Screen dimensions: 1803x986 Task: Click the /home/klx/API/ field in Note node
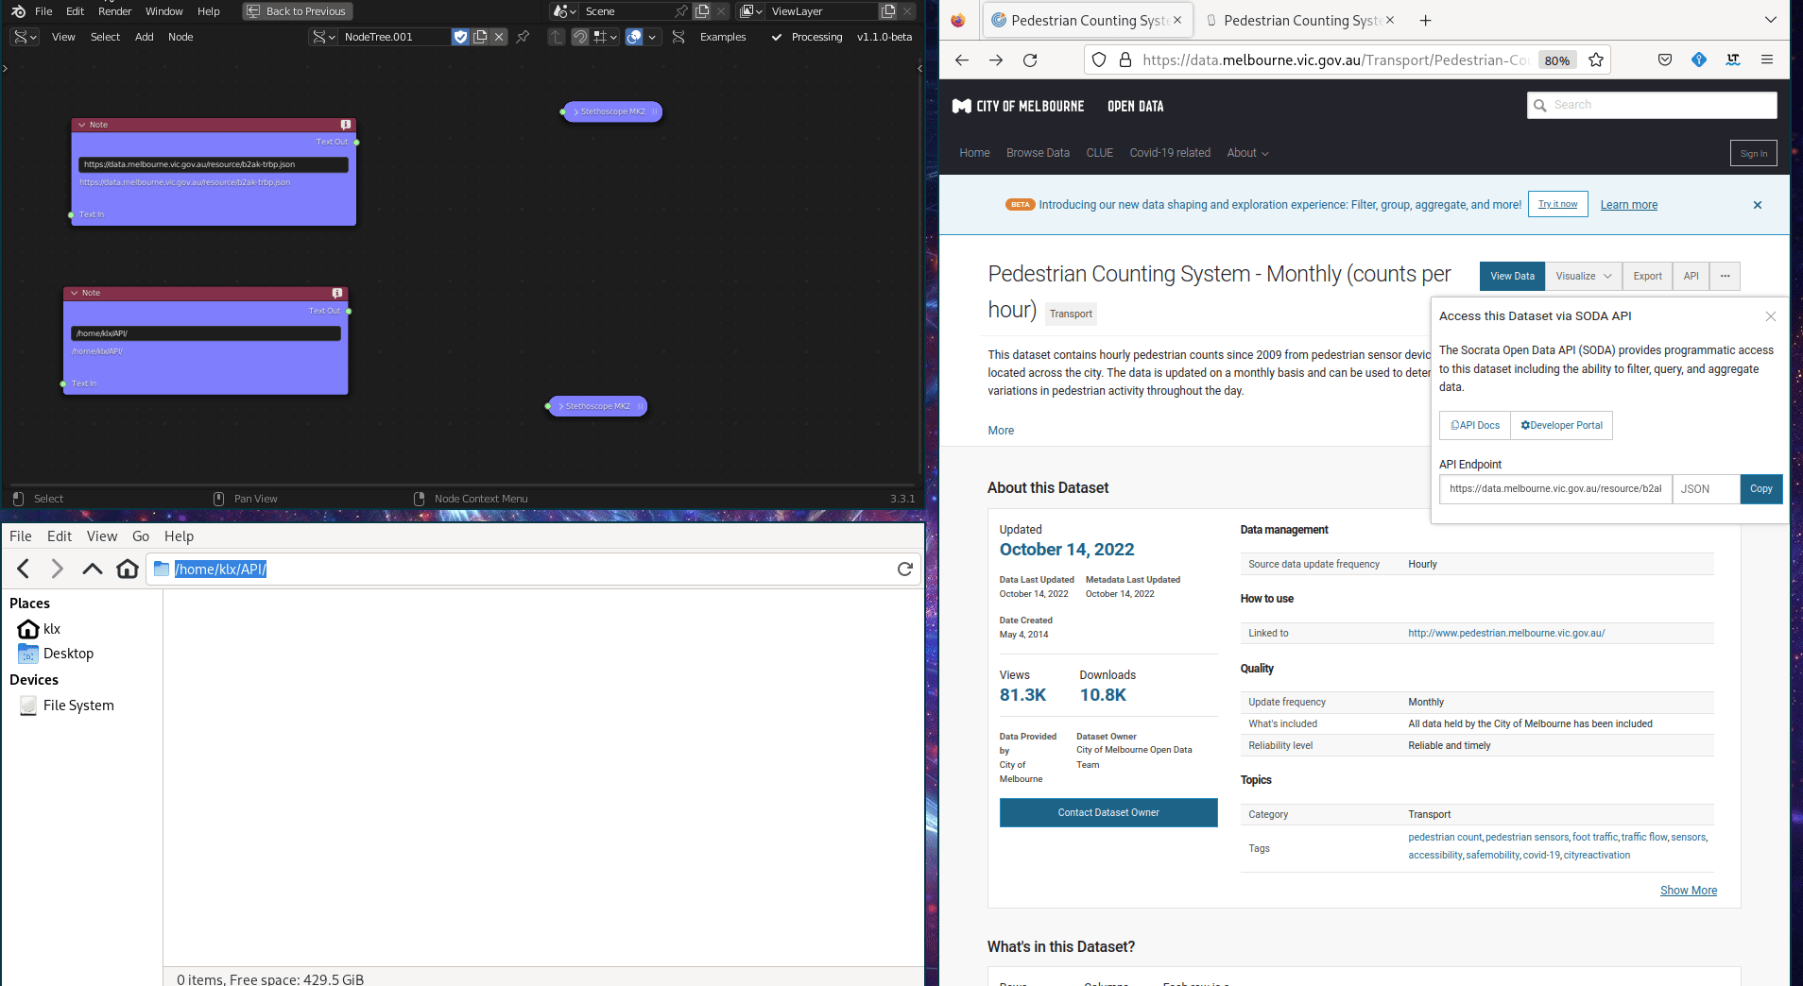click(206, 333)
